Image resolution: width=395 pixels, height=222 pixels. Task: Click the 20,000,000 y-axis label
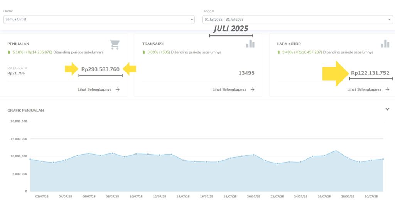click(x=19, y=121)
